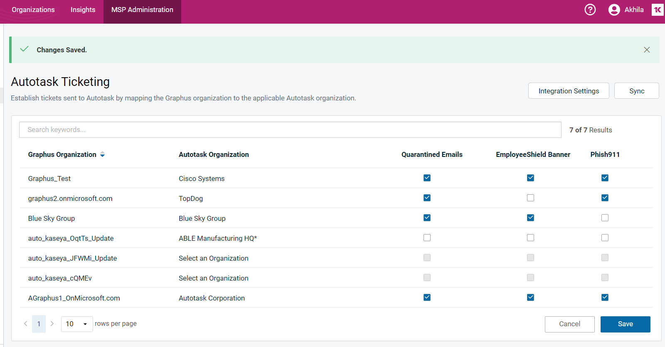Click the Save button

pos(625,324)
